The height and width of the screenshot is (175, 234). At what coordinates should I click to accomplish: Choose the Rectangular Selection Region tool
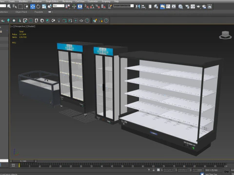point(20,6)
